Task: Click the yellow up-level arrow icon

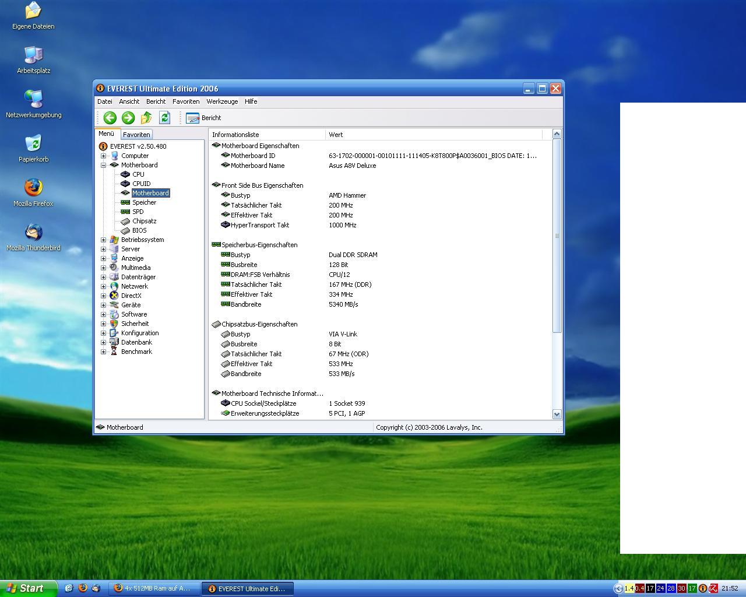Action: point(146,118)
